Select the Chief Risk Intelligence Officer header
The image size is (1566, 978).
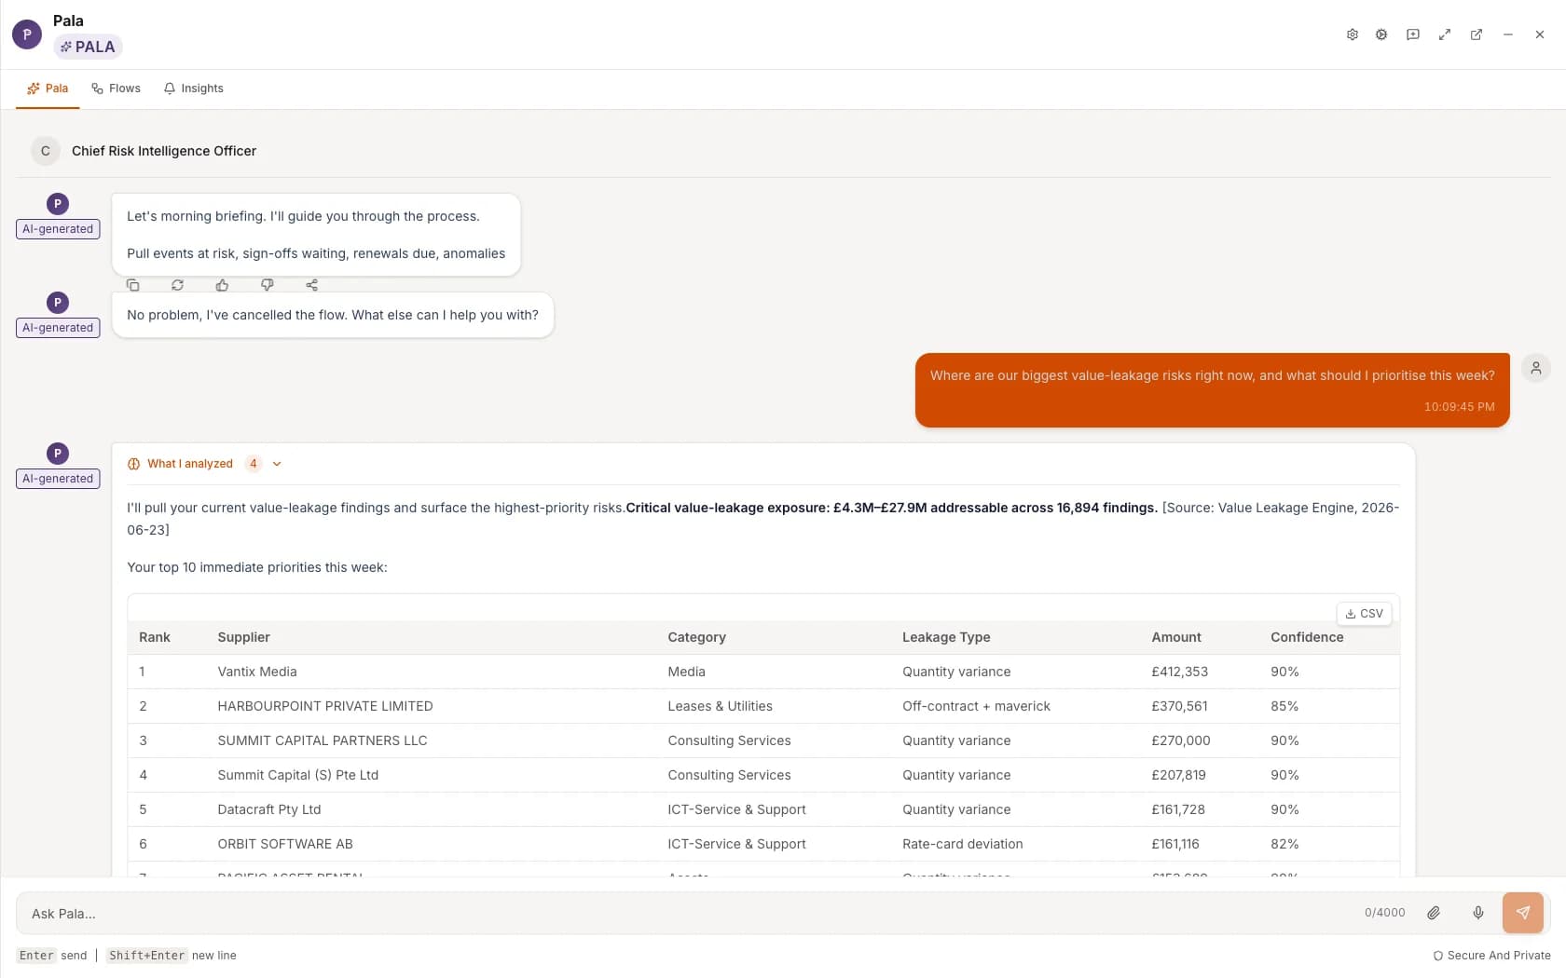tap(164, 151)
